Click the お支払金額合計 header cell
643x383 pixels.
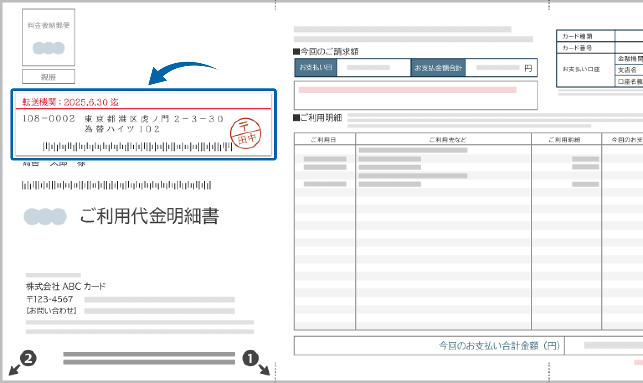pyautogui.click(x=438, y=68)
